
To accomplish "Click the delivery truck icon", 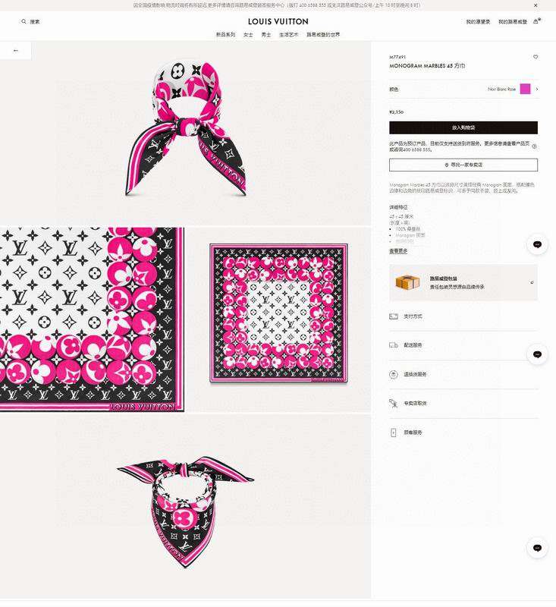I will pos(394,345).
